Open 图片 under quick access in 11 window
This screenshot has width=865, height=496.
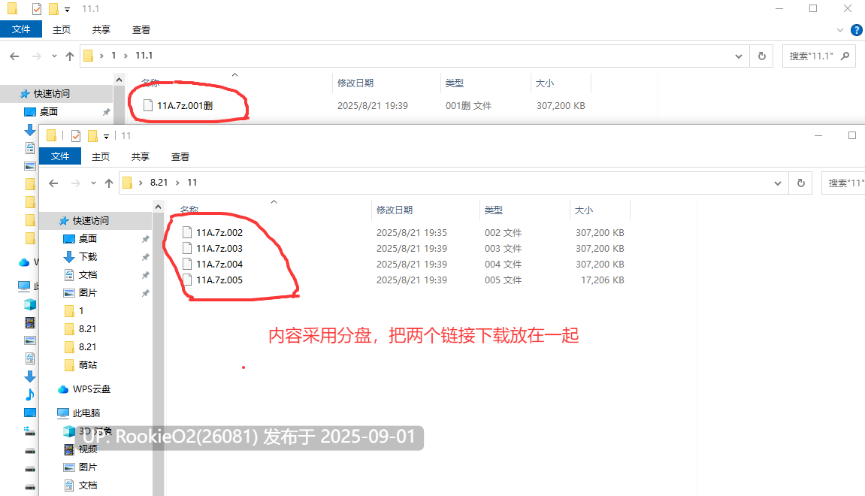tap(88, 292)
